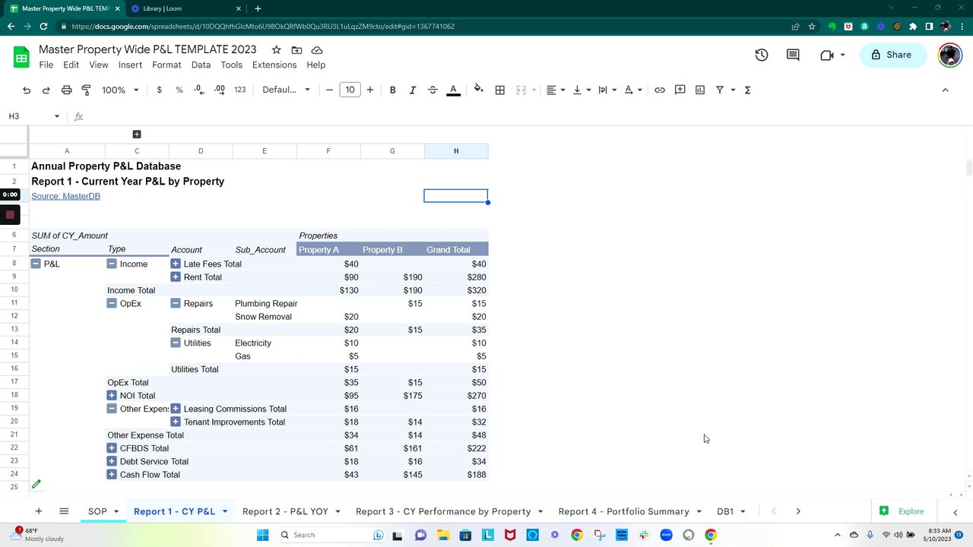Expand the hidden column group above column C
This screenshot has height=547, width=973.
click(x=137, y=134)
